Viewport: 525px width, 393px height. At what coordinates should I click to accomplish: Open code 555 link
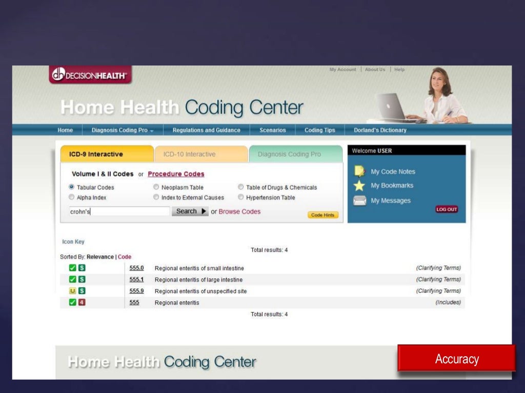coord(134,302)
